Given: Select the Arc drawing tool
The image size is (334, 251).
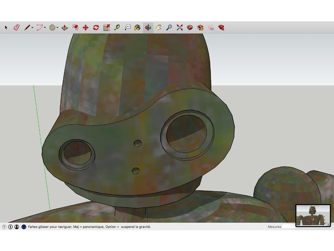Looking at the screenshot, I should coord(39,28).
